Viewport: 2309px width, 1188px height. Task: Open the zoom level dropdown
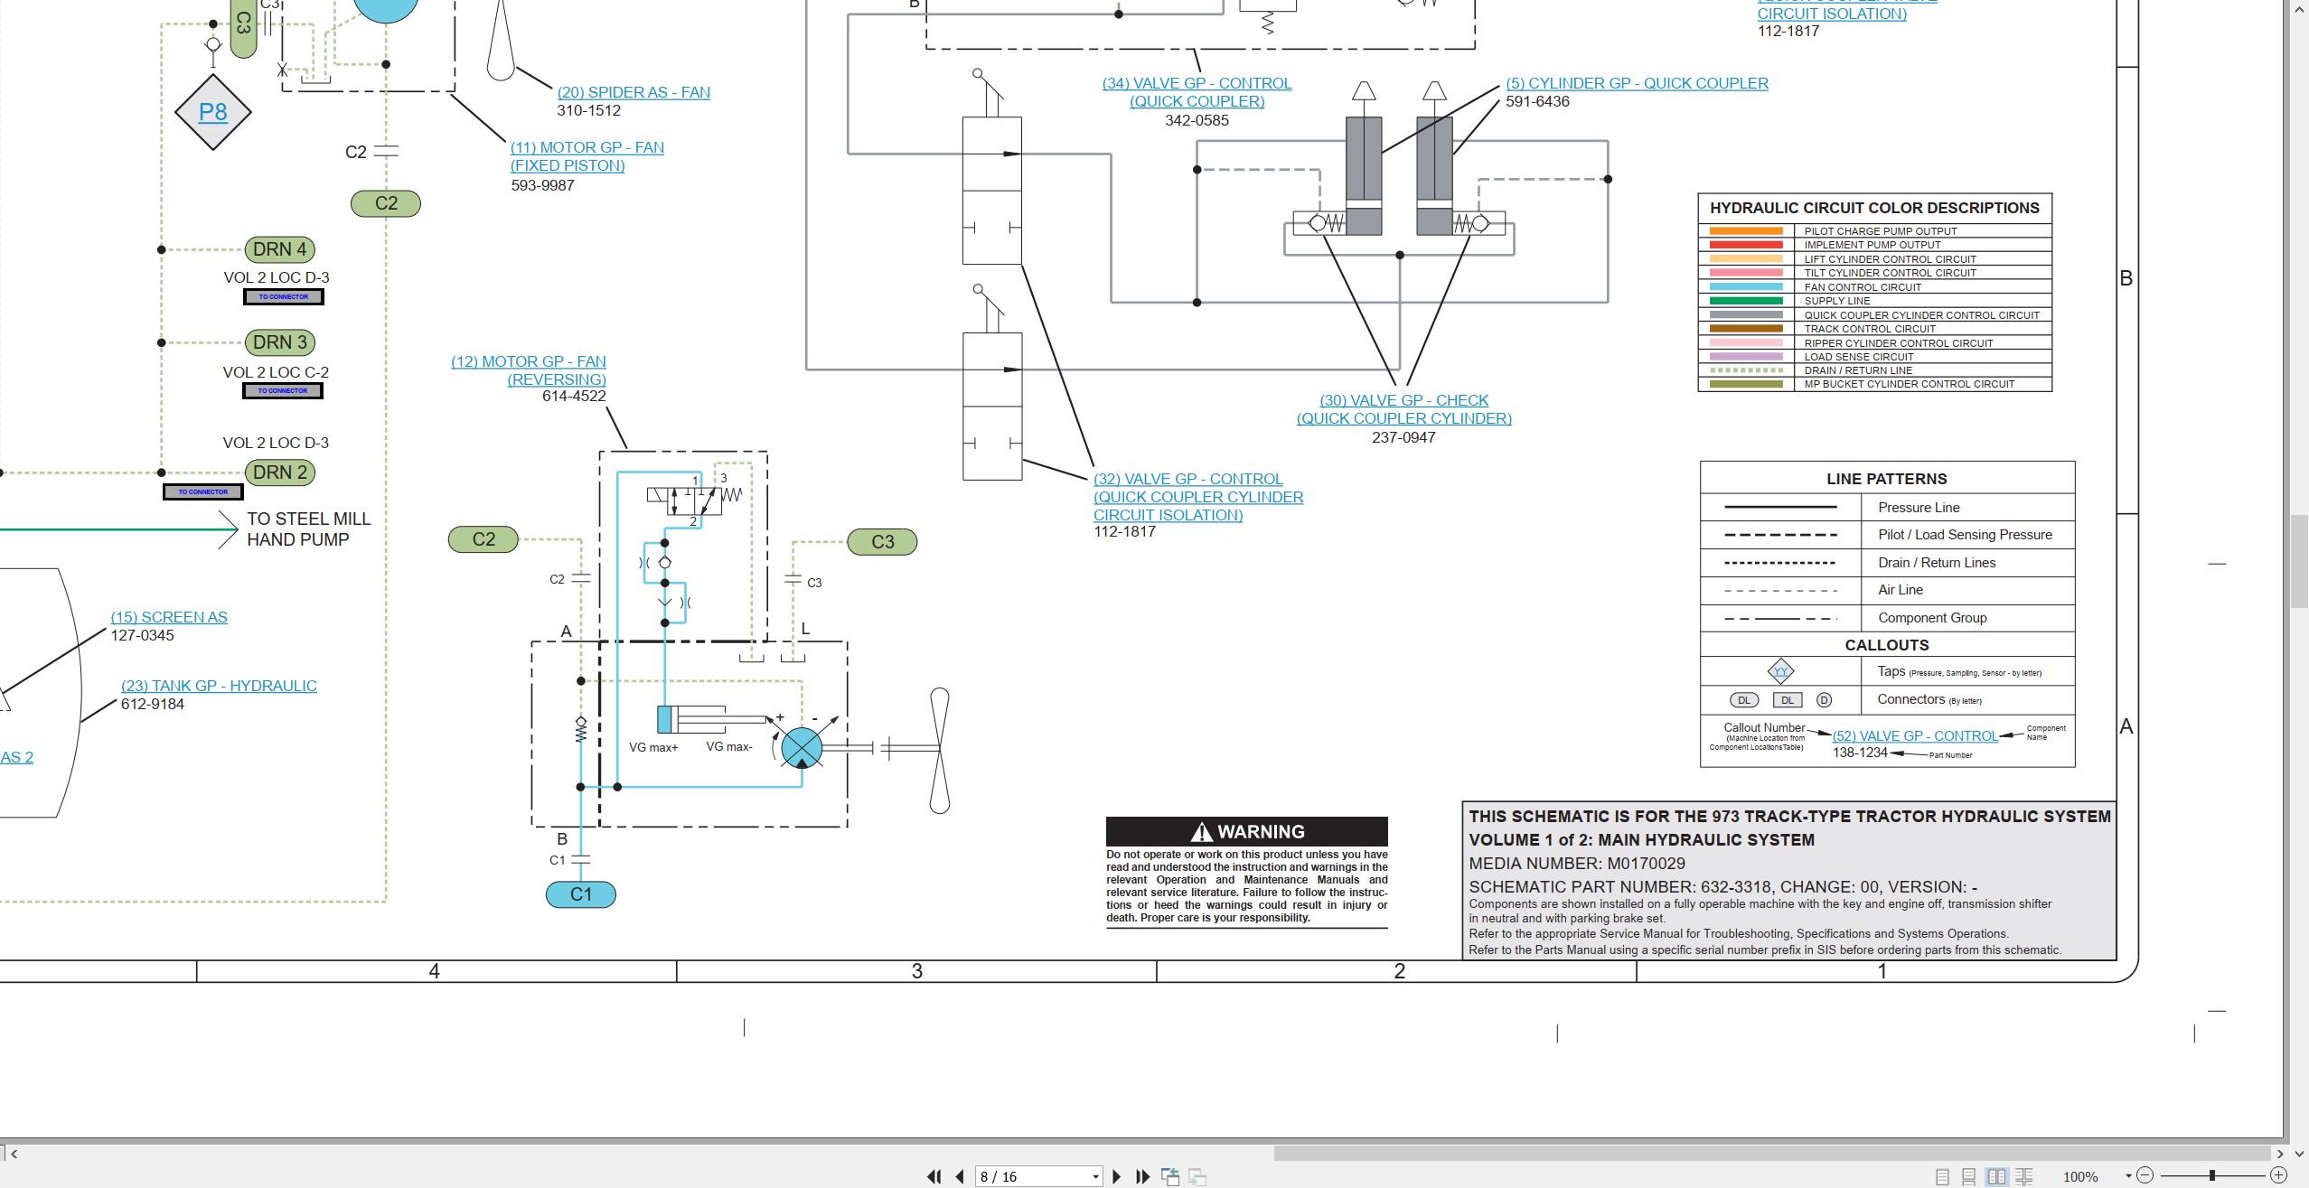[2129, 1176]
